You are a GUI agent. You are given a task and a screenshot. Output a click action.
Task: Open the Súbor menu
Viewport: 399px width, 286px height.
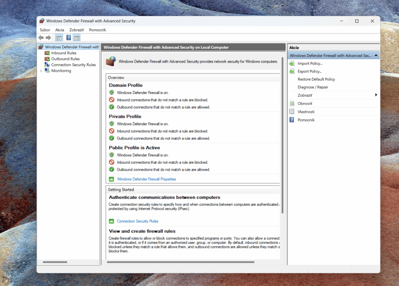[45, 30]
